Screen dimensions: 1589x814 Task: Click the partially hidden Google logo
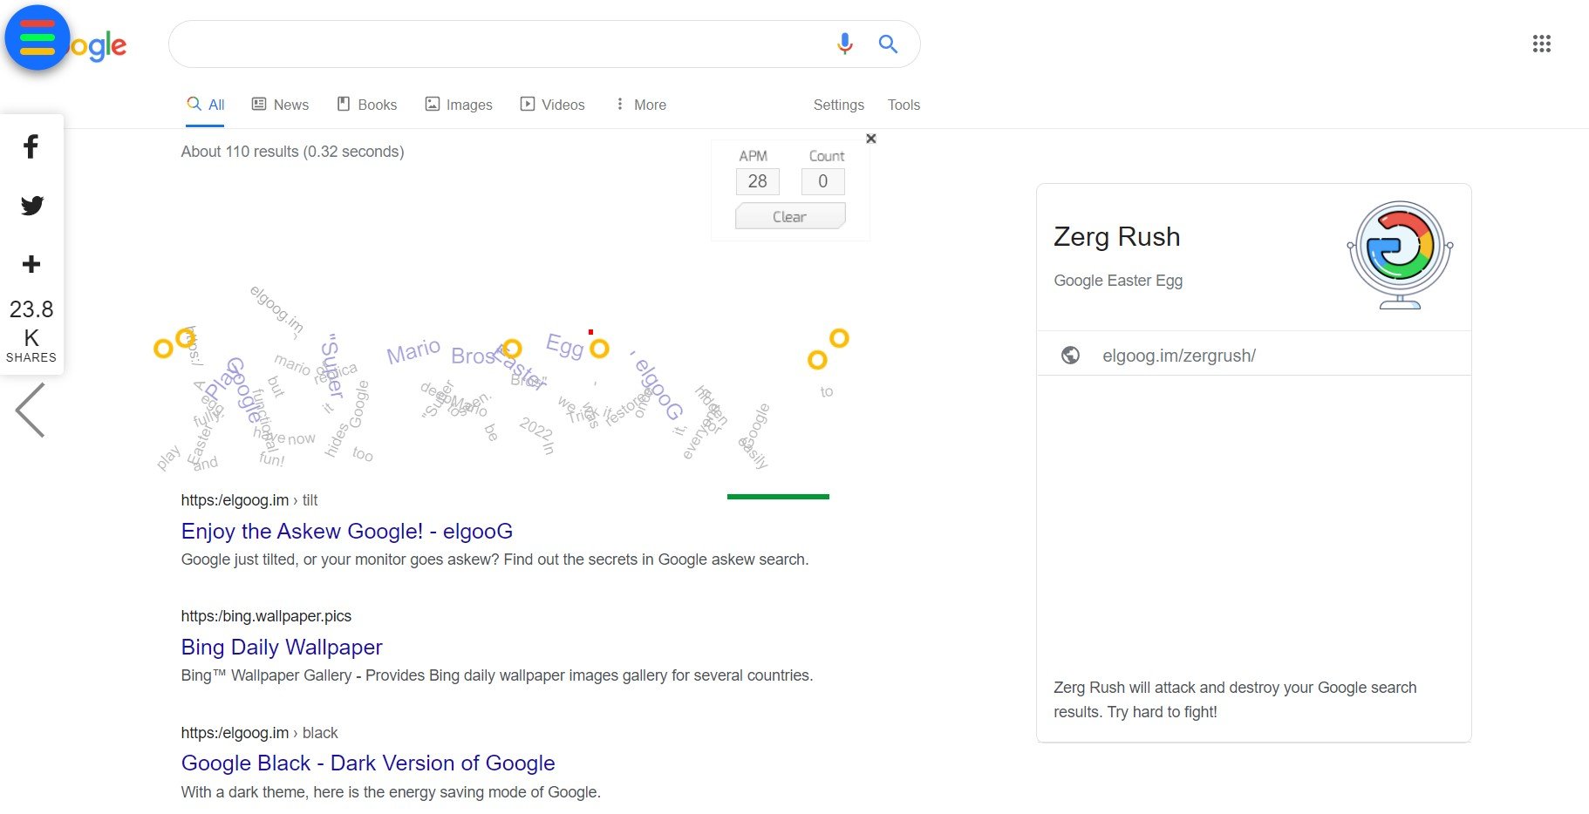98,45
